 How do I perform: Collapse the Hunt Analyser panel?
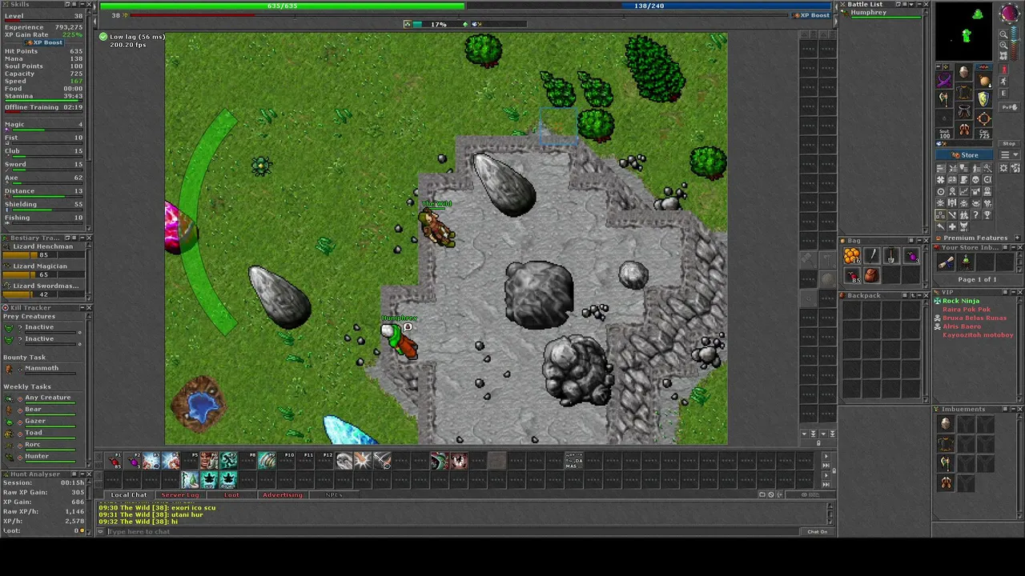[81, 474]
